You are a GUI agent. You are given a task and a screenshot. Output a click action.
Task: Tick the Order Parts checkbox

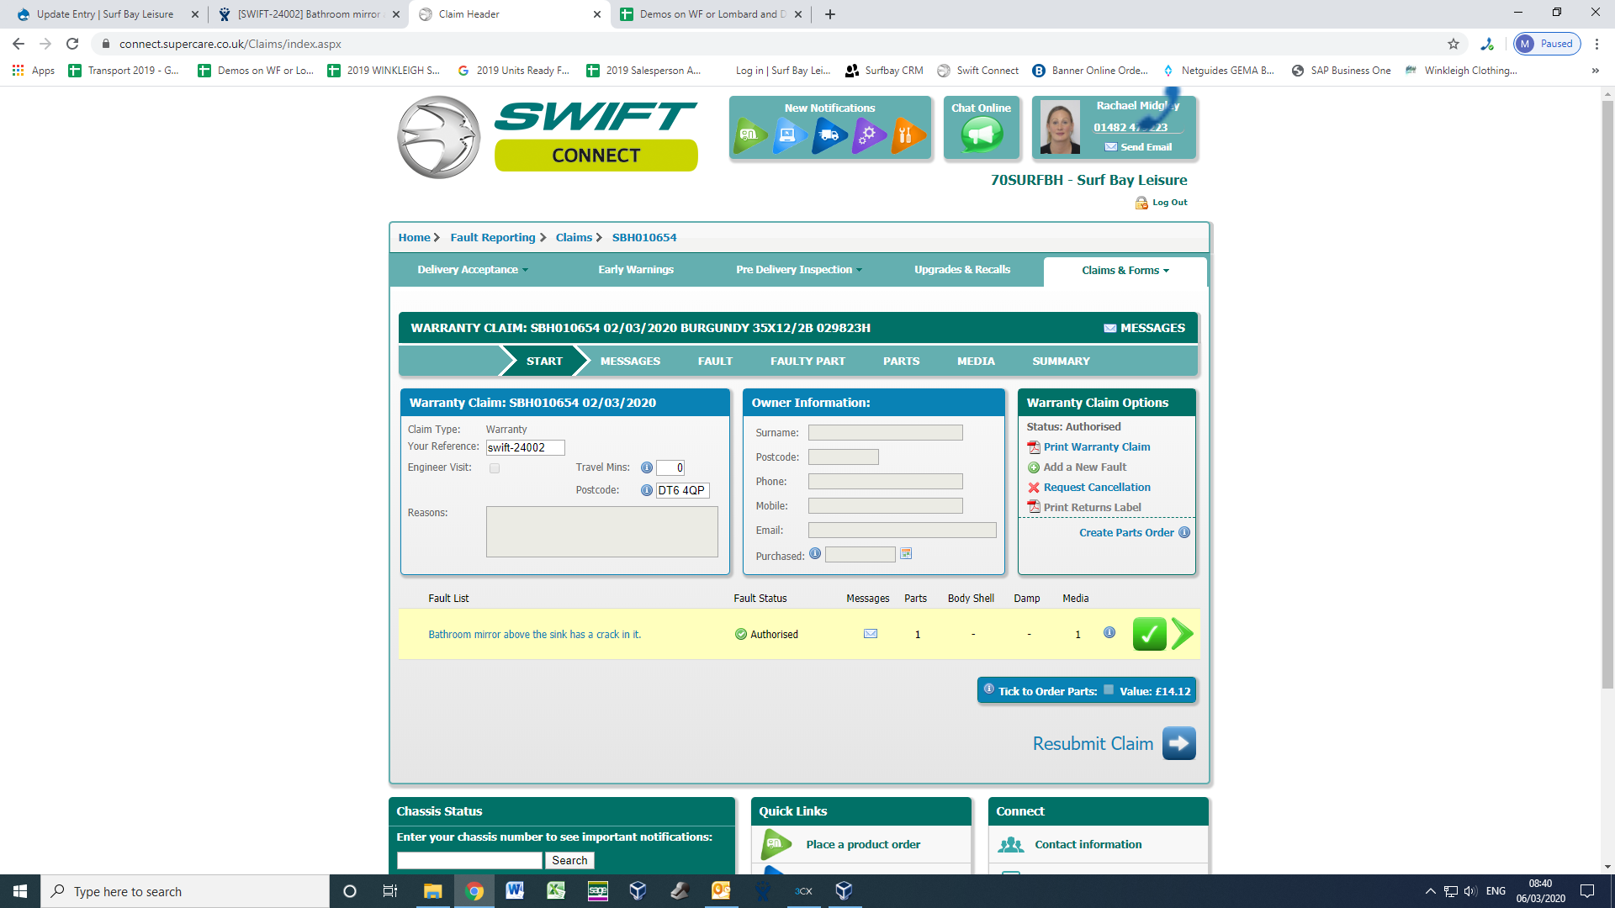coord(1109,690)
